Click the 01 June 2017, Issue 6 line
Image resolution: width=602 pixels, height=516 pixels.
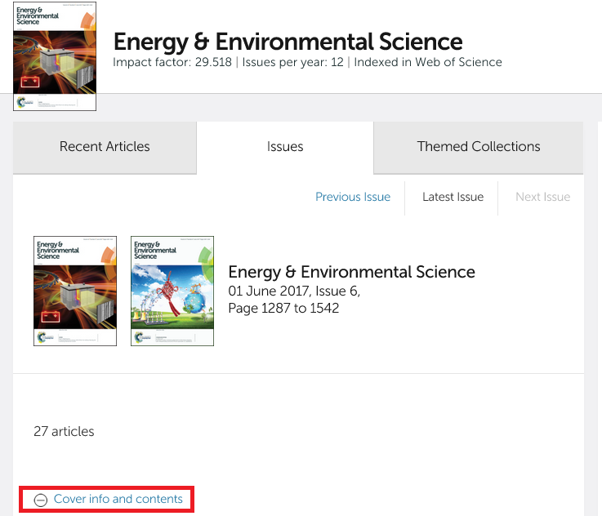coord(294,291)
